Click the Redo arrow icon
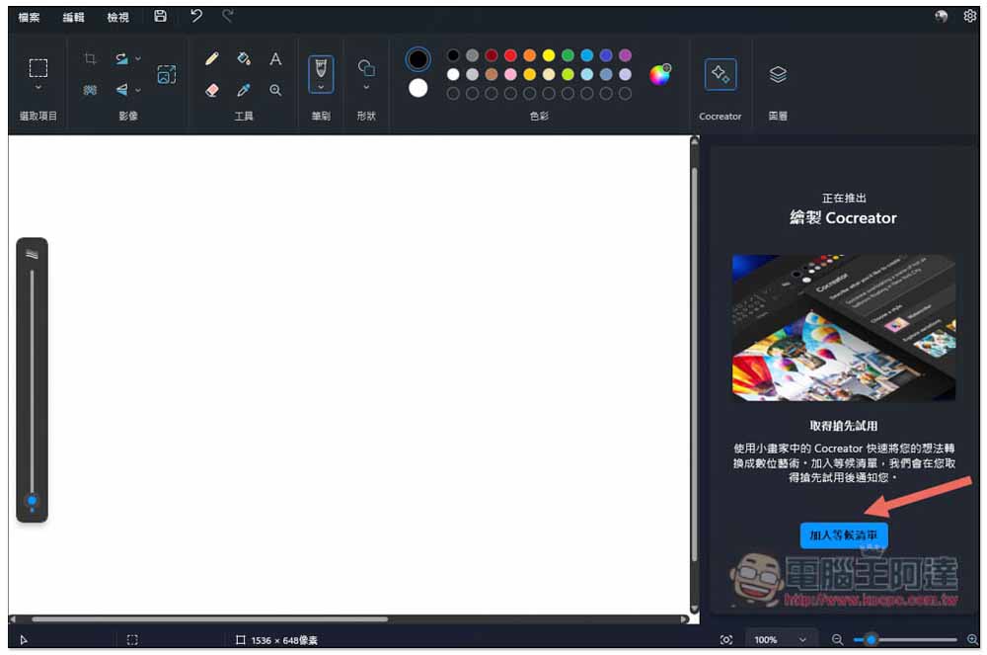 click(228, 16)
